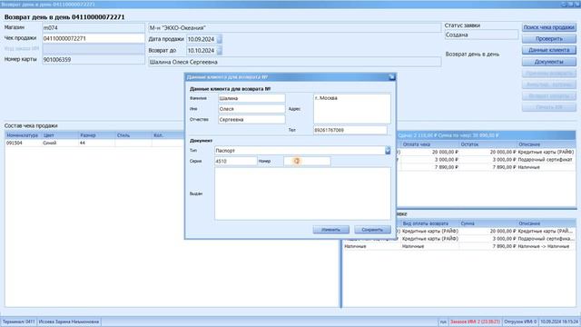
Task: Sort by the Стиль column header
Action: coord(133,135)
